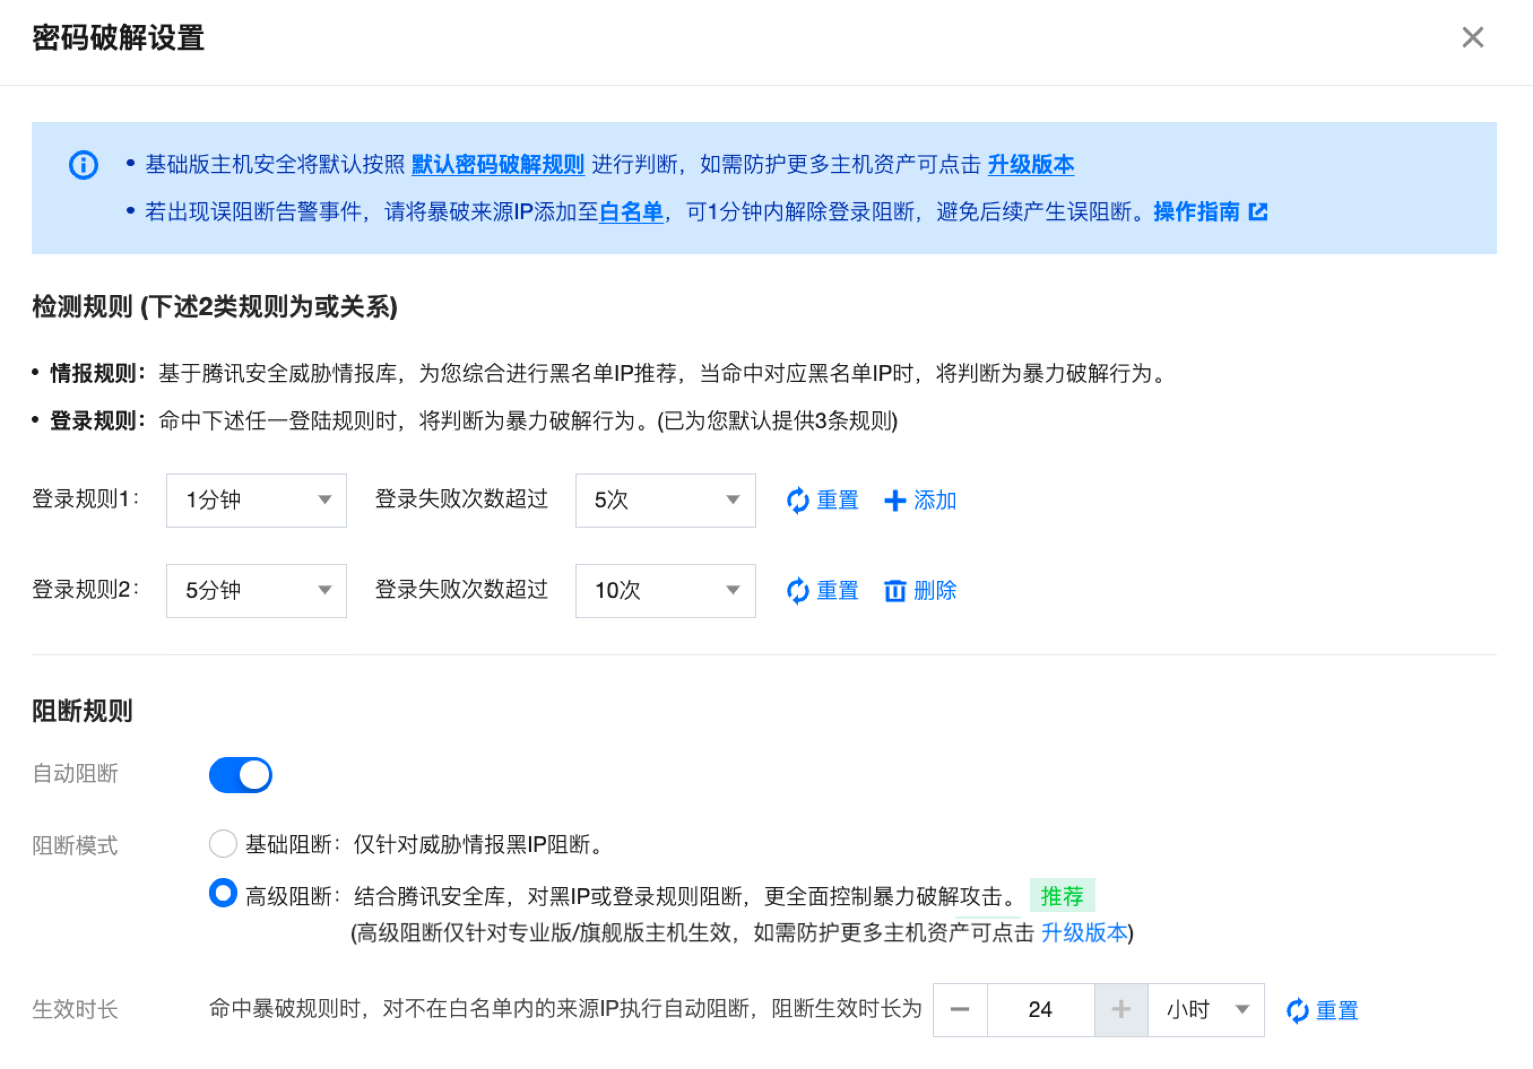Viewport: 1533px width, 1069px height.
Task: Toggle the 自动阻断 switch off
Action: coord(240,775)
